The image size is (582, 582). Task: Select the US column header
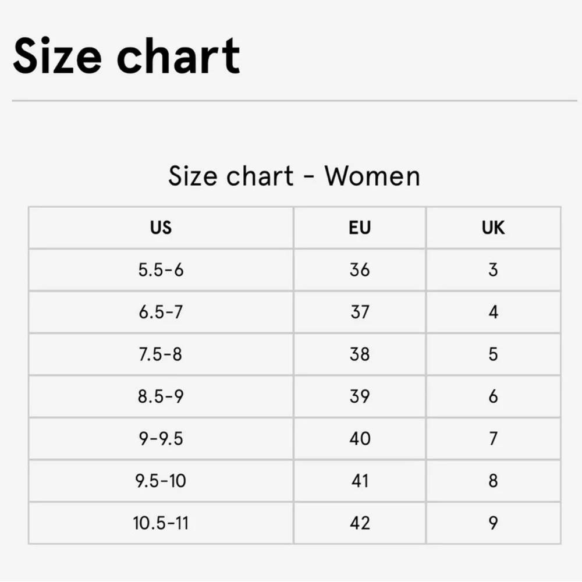161,228
